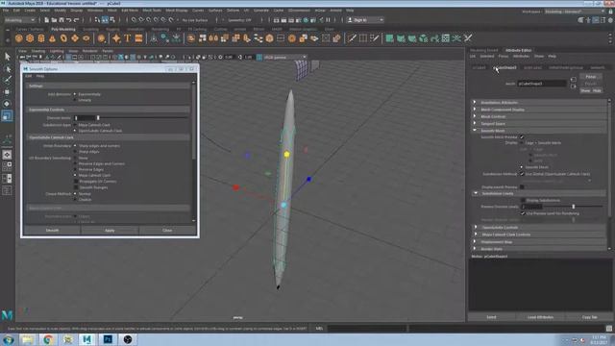Click the Multi-Cut tool shelf icon
Viewport: 615px width, 346px height.
coord(352,38)
